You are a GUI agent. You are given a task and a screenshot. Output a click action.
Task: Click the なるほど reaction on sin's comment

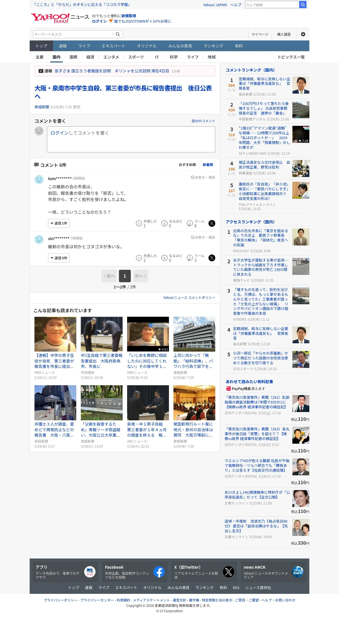pos(172,258)
